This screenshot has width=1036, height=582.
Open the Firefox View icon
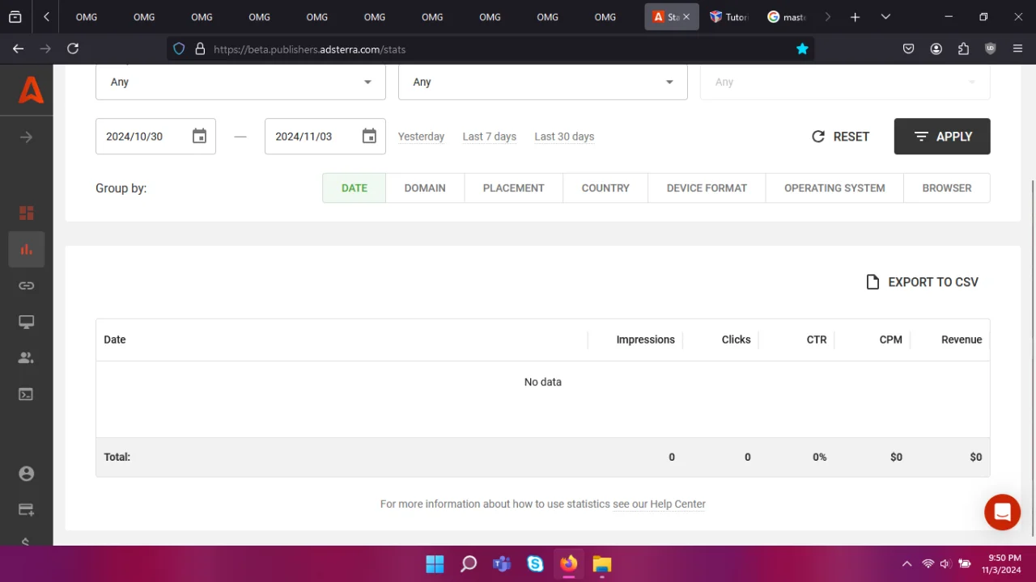tap(15, 17)
